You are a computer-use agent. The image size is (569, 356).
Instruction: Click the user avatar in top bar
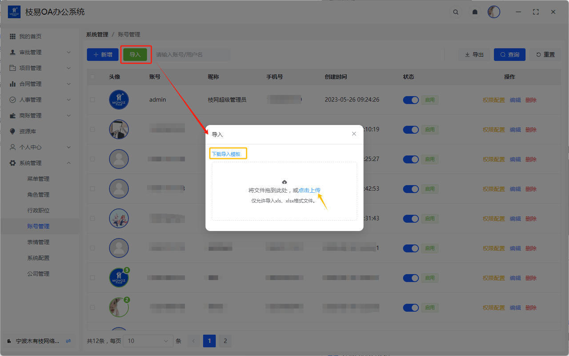coord(493,12)
